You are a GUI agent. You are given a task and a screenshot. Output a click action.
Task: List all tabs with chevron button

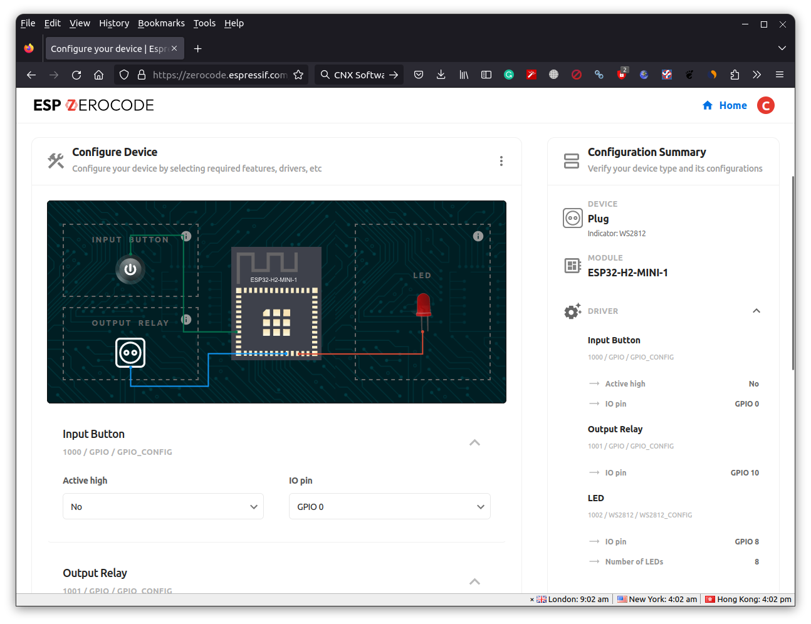click(x=782, y=48)
